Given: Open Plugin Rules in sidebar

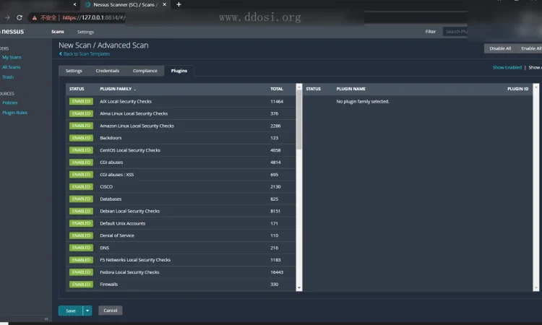Looking at the screenshot, I should (14, 113).
